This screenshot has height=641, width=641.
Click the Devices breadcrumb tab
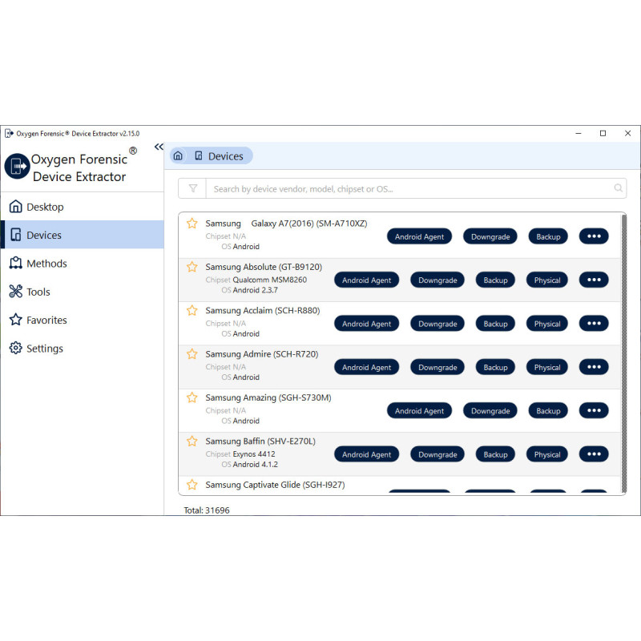click(219, 155)
